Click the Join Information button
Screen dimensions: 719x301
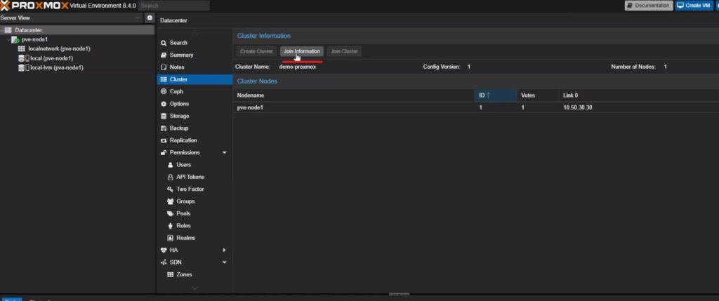(x=302, y=51)
